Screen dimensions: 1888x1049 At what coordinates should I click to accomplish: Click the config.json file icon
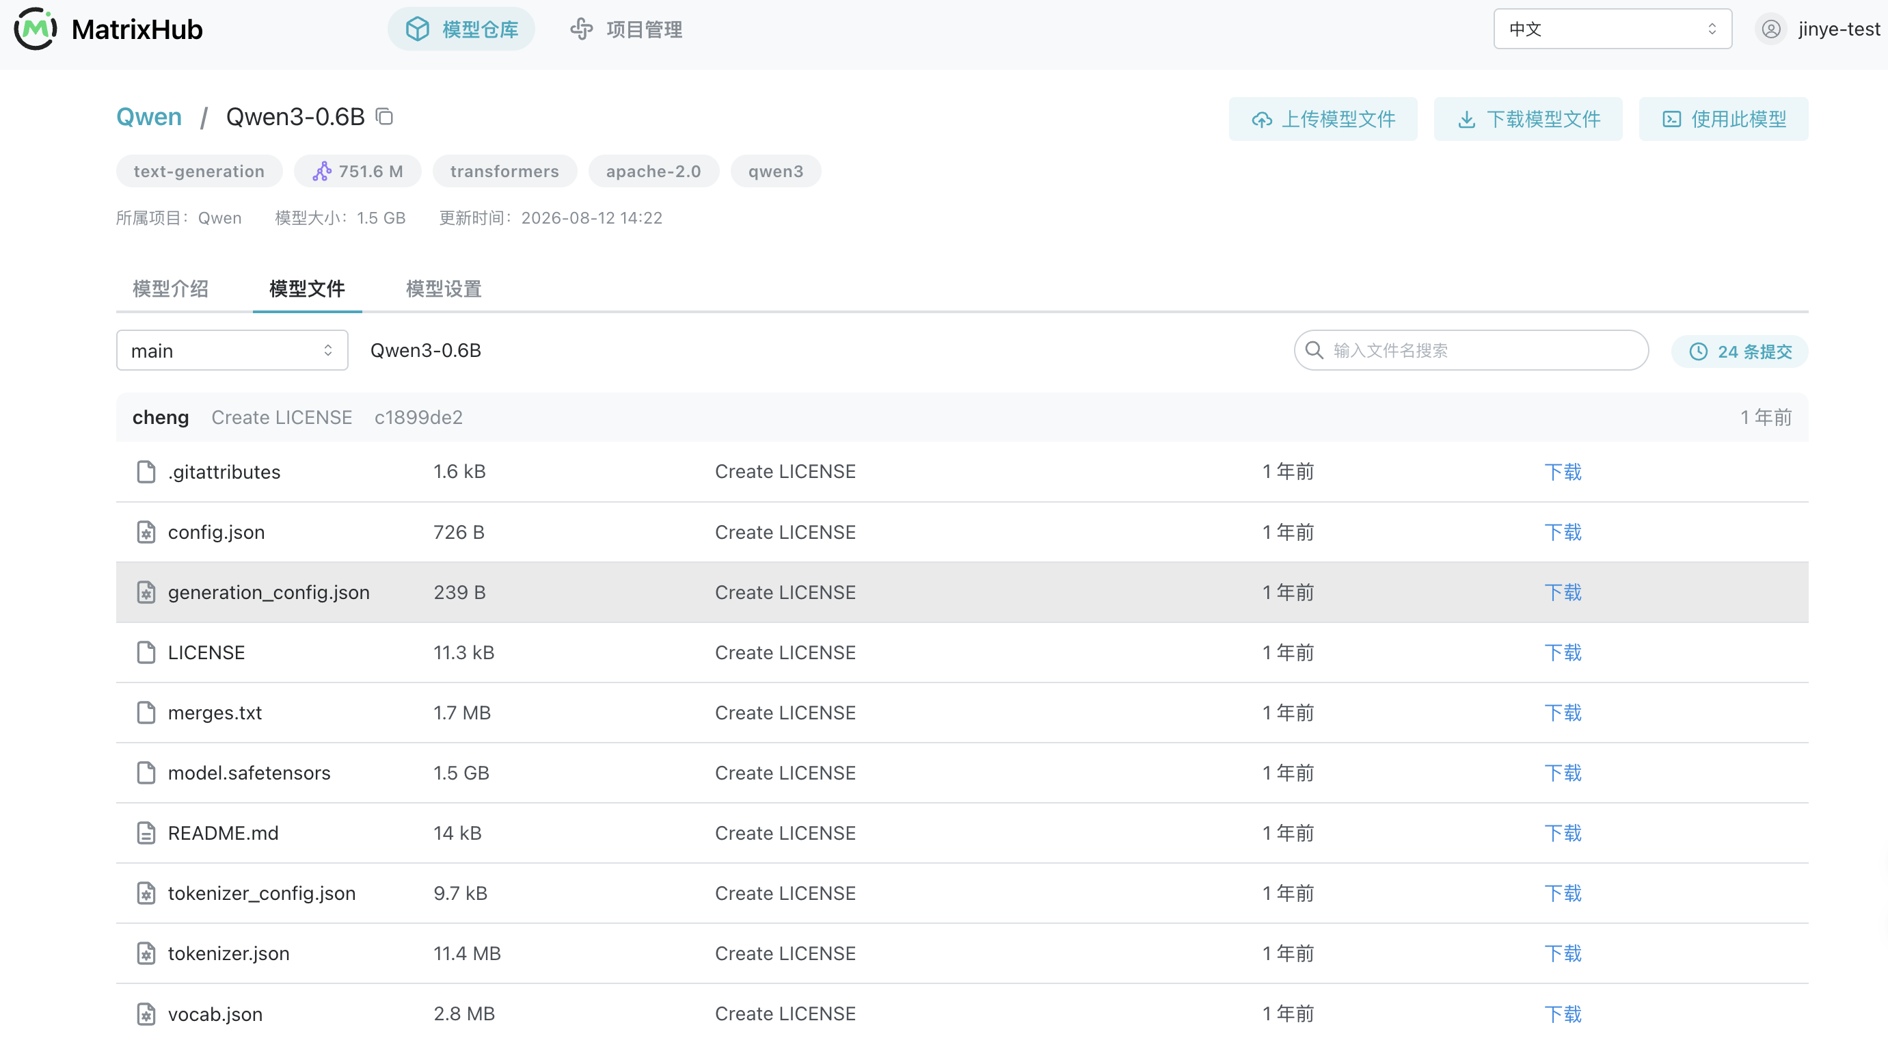click(146, 531)
